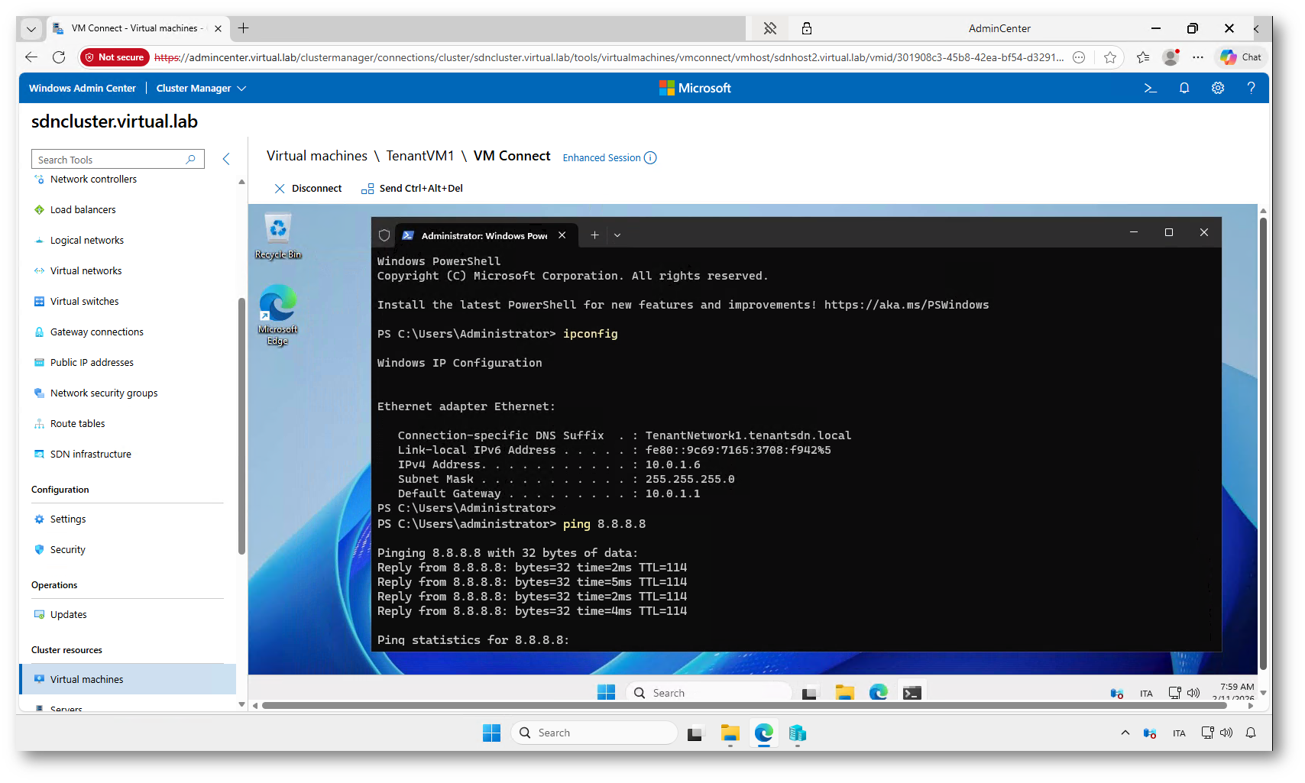Screen dimensions: 1305x783
Task: Click the VM Start menu icon
Action: tap(606, 692)
